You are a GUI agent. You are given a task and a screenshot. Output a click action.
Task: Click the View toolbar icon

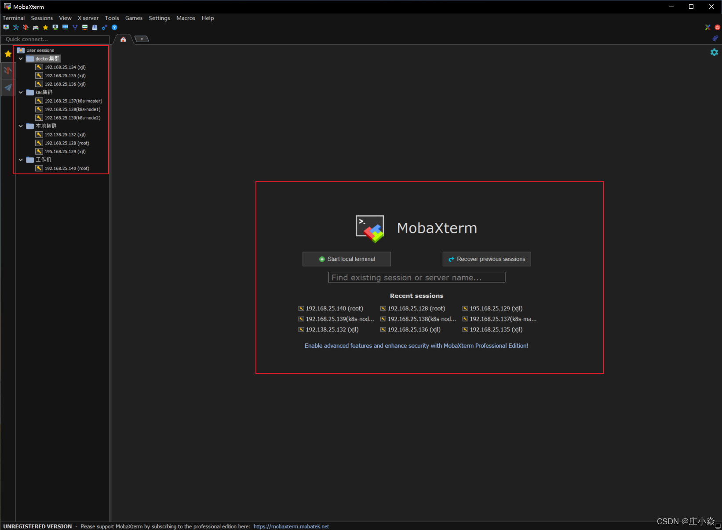(55, 27)
